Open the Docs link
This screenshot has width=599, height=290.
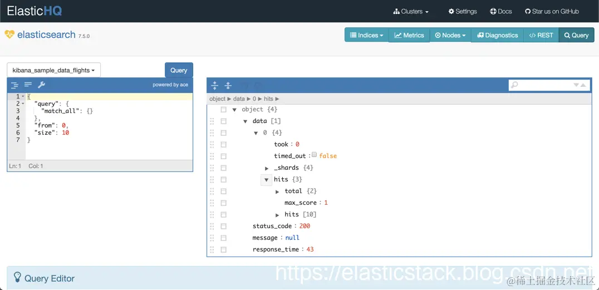(501, 12)
